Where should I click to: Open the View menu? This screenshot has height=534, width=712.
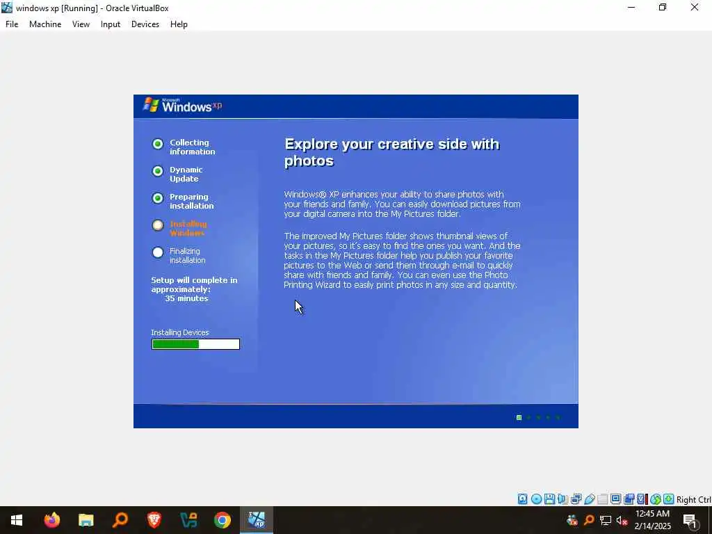pos(81,24)
